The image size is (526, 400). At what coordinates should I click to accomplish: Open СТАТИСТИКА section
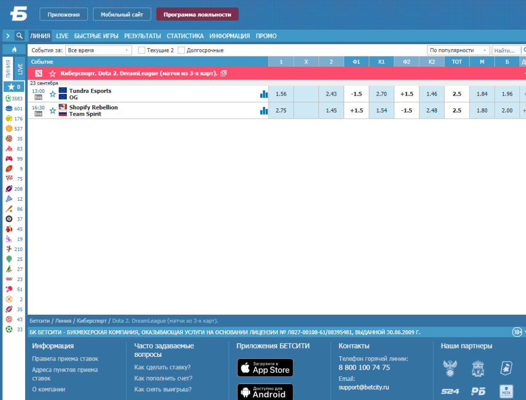point(185,36)
